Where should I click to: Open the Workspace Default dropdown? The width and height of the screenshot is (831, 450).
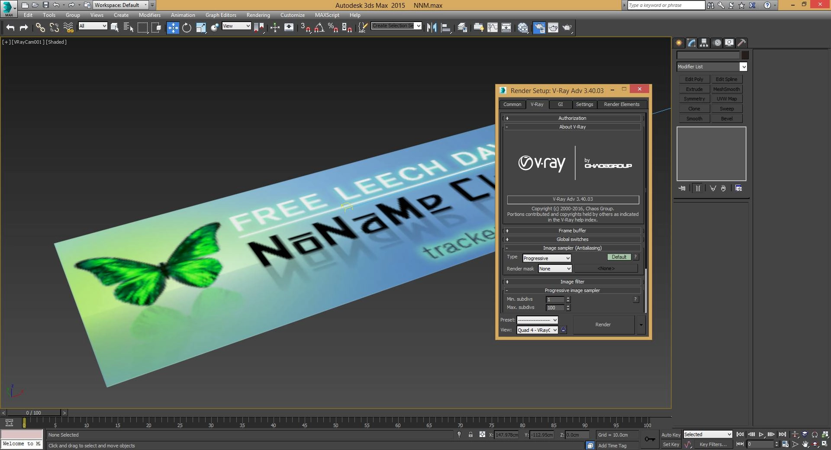(121, 5)
